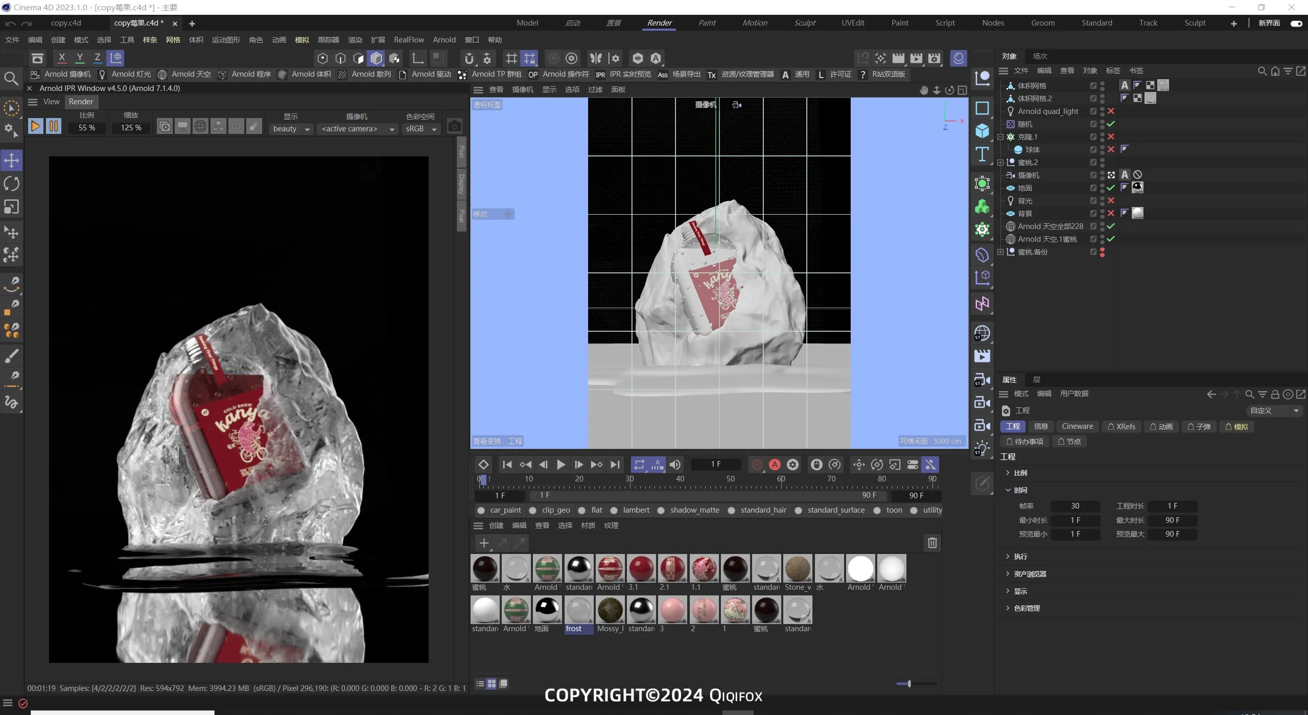Open the beauty display dropdown

coord(291,129)
